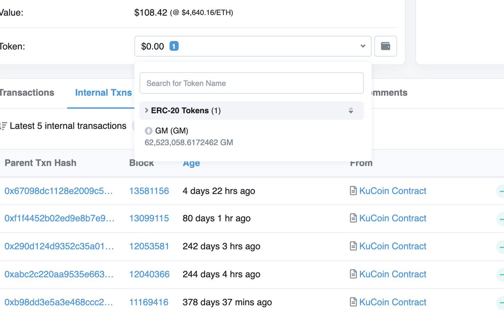Viewport: 504px width, 330px height.
Task: Toggle the Age column header format
Action: pyautogui.click(x=191, y=163)
